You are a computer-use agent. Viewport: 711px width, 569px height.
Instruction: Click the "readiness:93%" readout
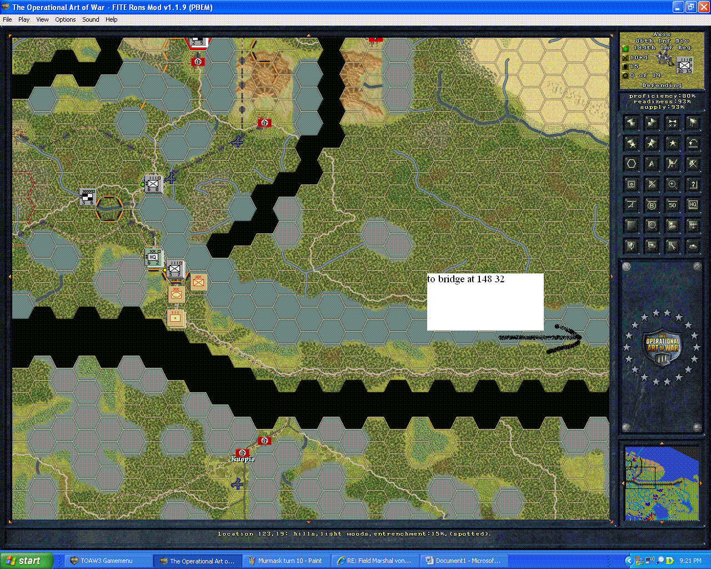[x=662, y=102]
